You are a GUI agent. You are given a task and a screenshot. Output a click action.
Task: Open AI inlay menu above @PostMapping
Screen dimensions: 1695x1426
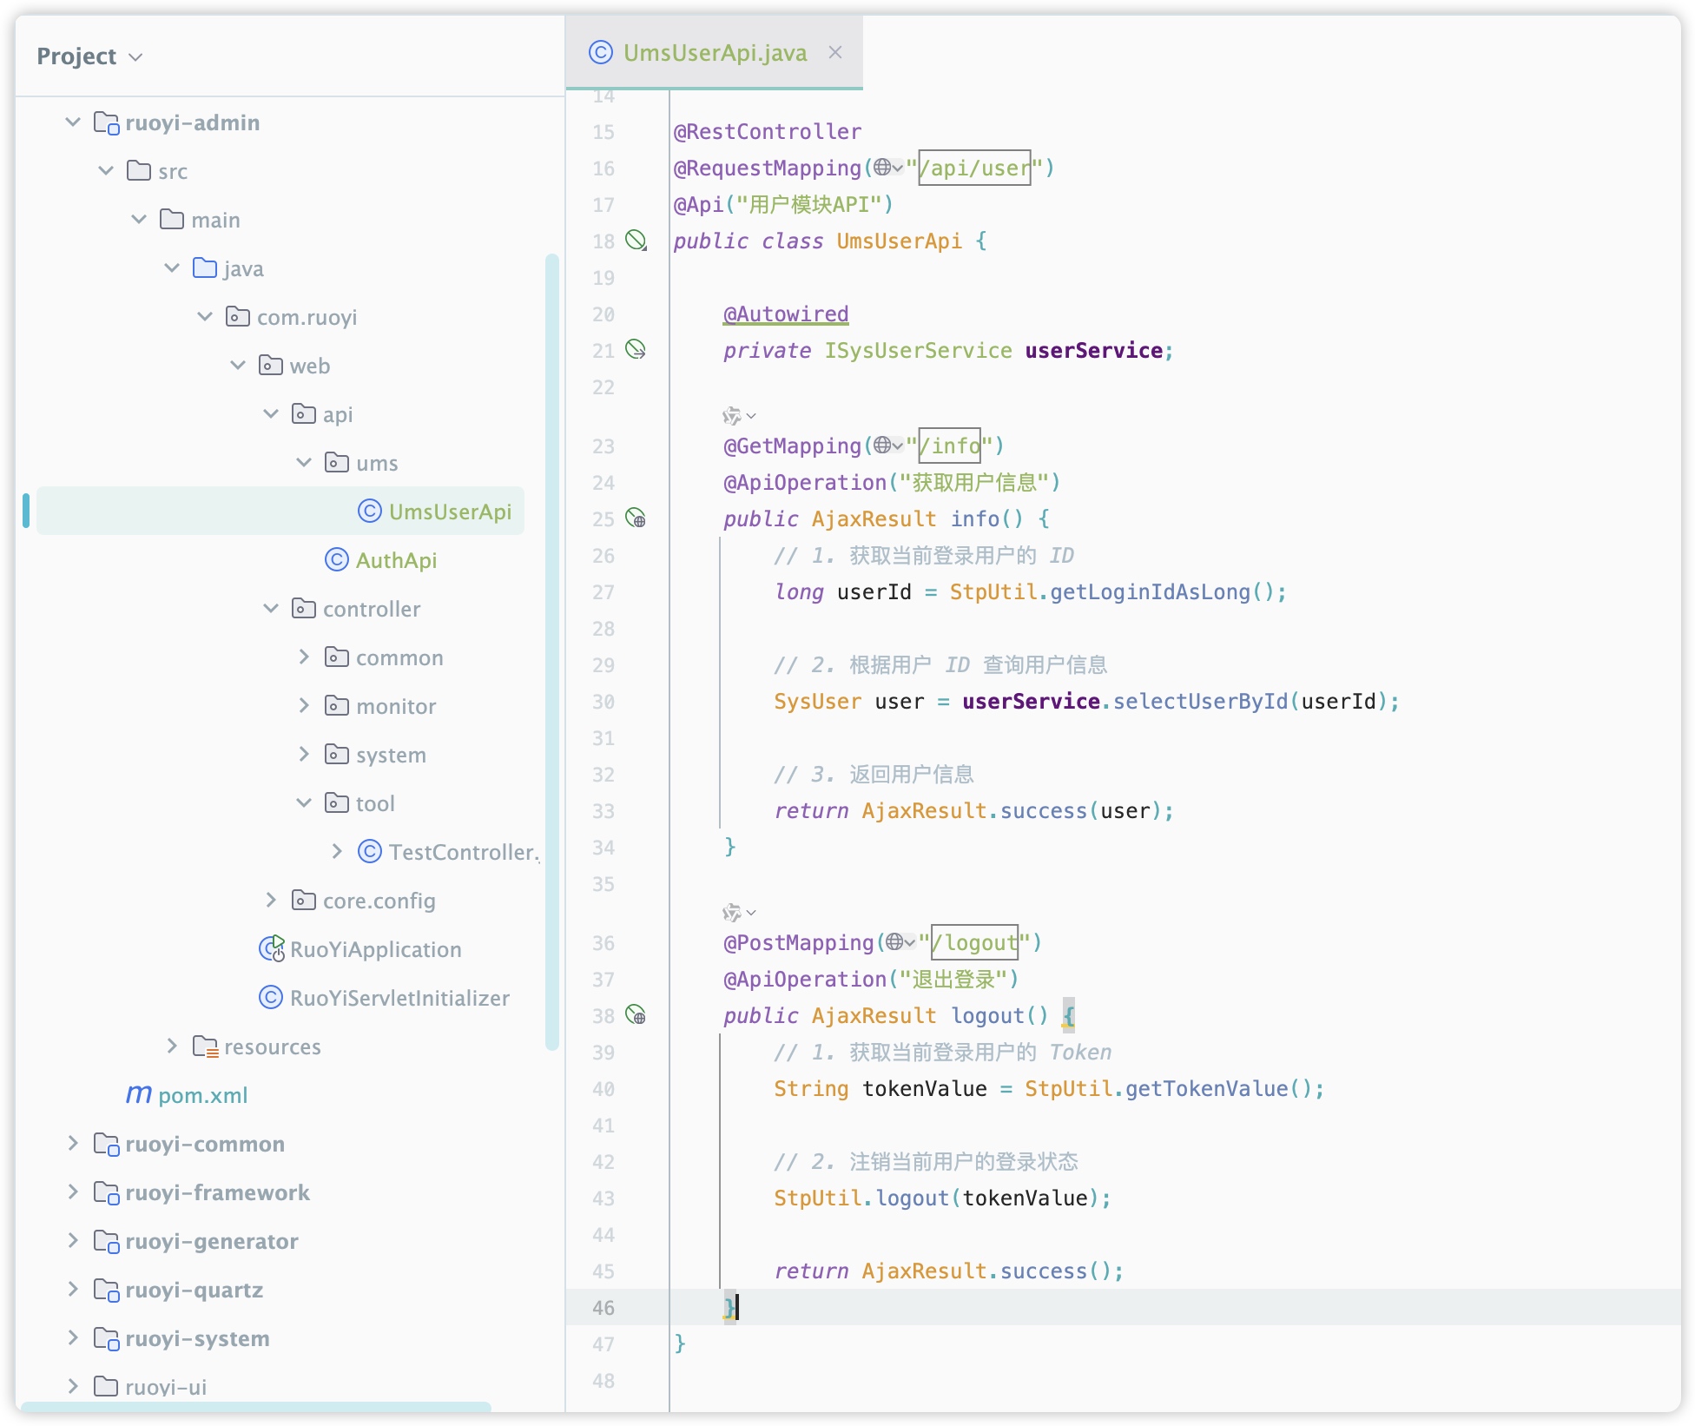tap(739, 913)
